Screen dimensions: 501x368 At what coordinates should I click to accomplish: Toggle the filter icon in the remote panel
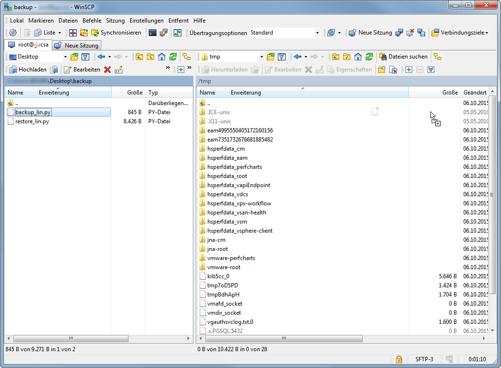[x=283, y=57]
